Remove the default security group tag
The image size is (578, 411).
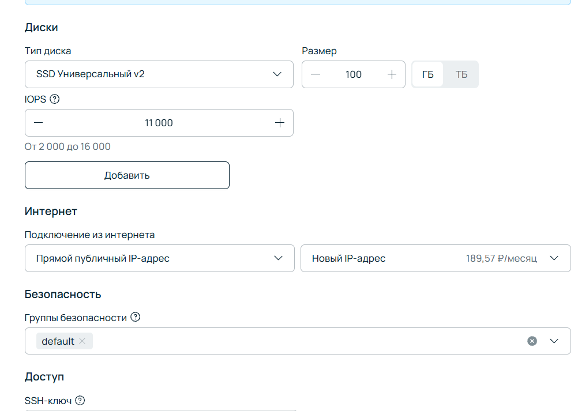coord(82,341)
